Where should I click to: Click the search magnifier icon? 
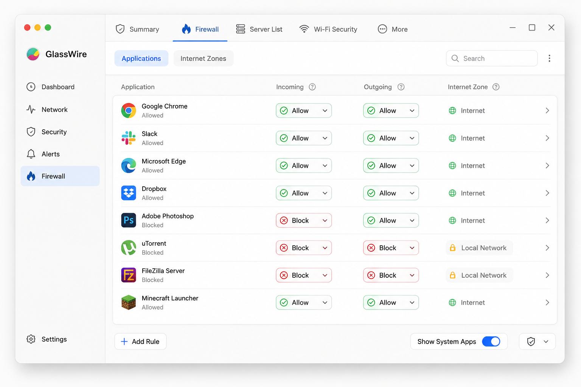click(455, 58)
